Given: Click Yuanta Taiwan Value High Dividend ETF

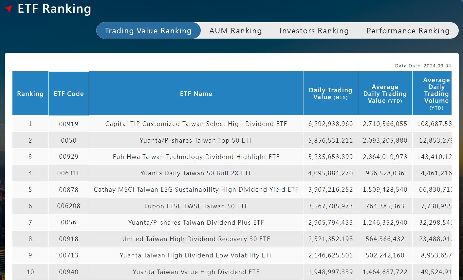Looking at the screenshot, I should [x=196, y=272].
